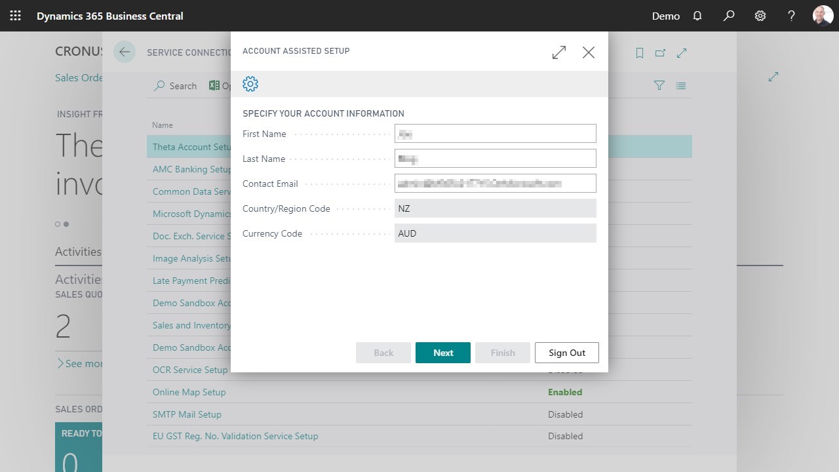
Task: Open Theta Account Setup row
Action: (x=191, y=147)
